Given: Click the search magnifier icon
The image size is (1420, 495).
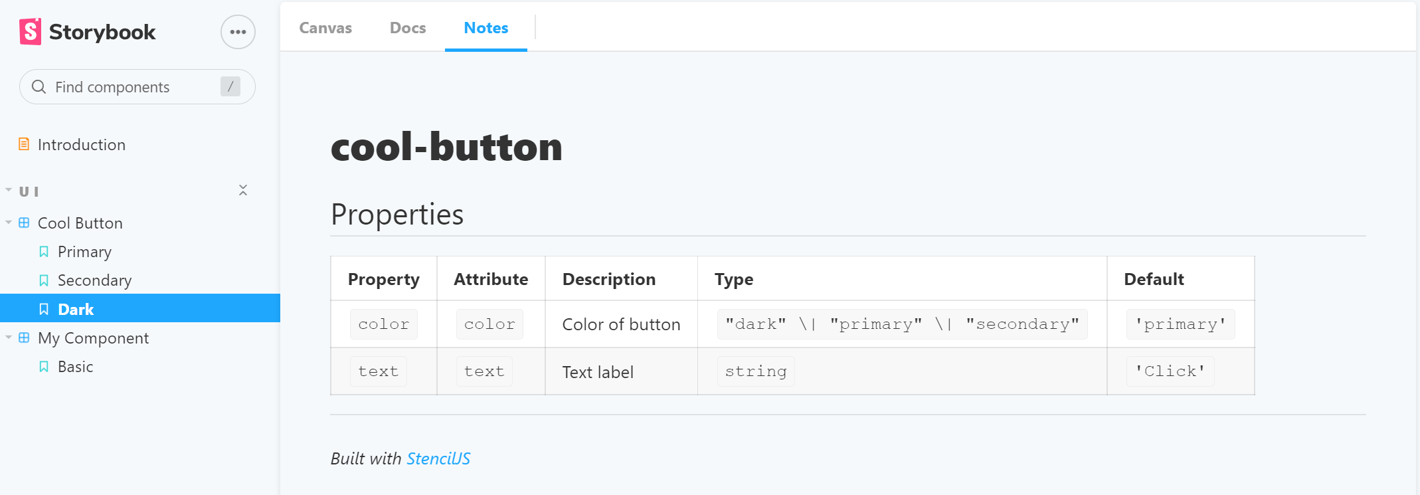Looking at the screenshot, I should coord(39,87).
